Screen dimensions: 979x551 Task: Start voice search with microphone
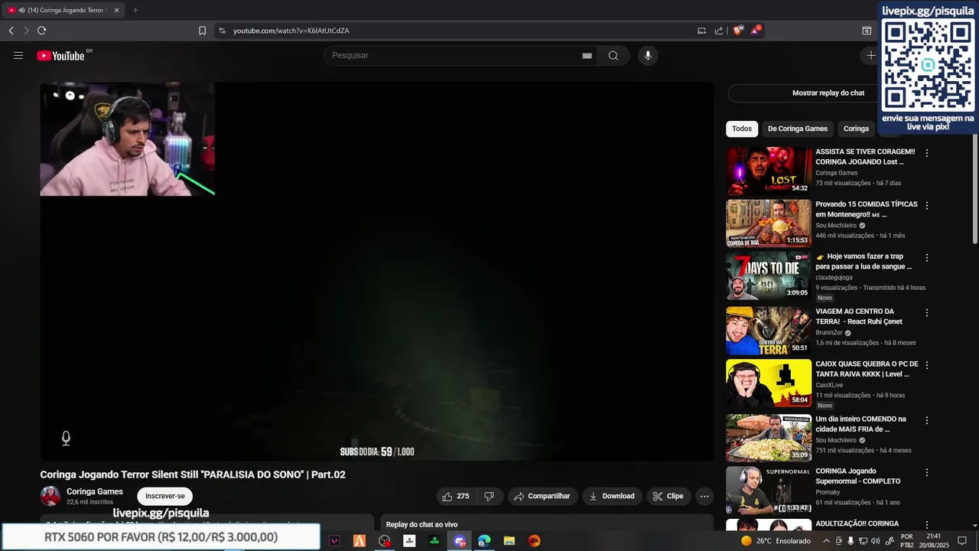click(x=648, y=55)
